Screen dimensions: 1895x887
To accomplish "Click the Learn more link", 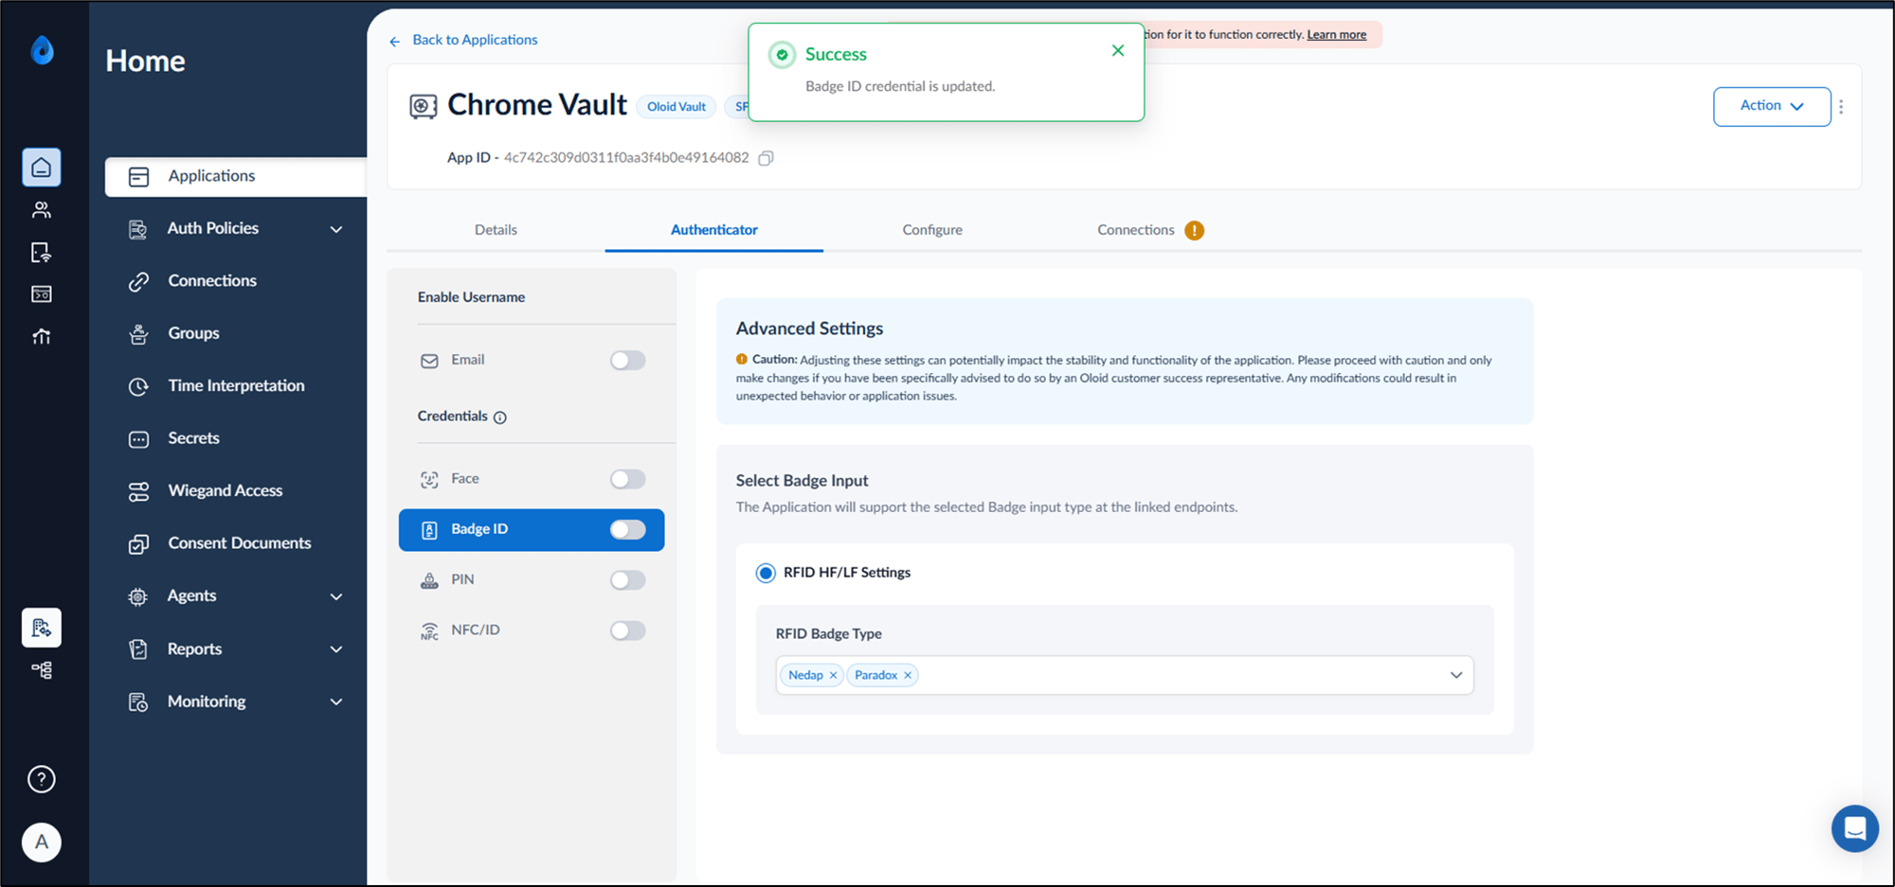I will pyautogui.click(x=1336, y=35).
